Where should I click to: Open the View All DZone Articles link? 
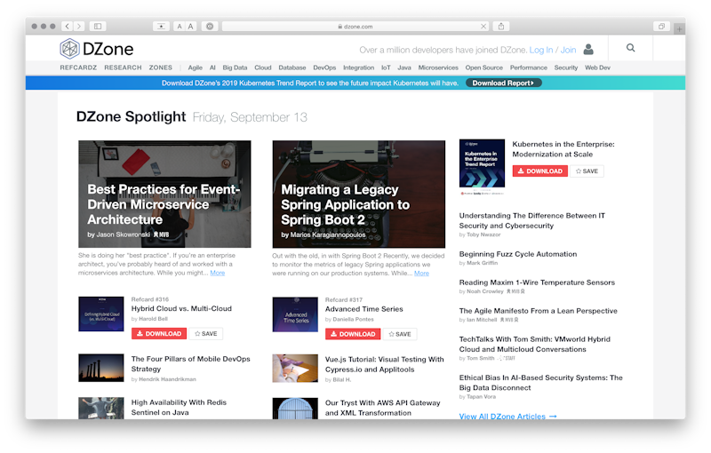(507, 416)
